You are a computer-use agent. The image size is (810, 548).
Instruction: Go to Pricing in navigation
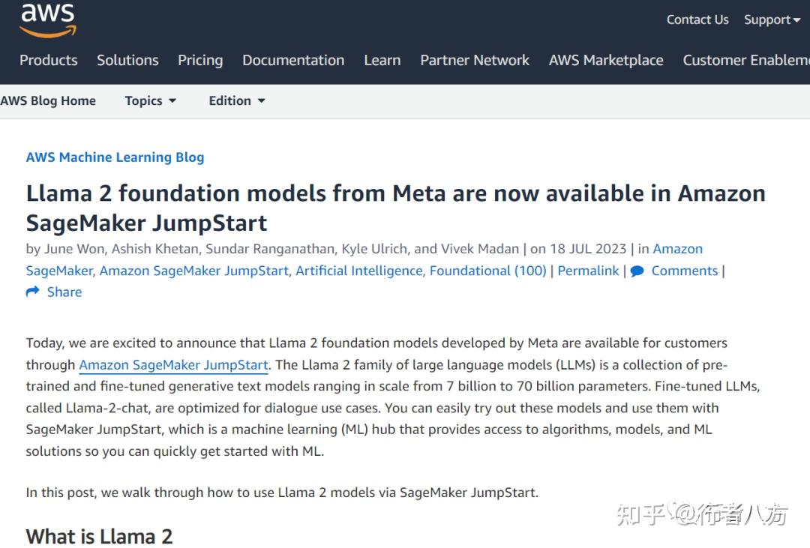[x=200, y=61]
